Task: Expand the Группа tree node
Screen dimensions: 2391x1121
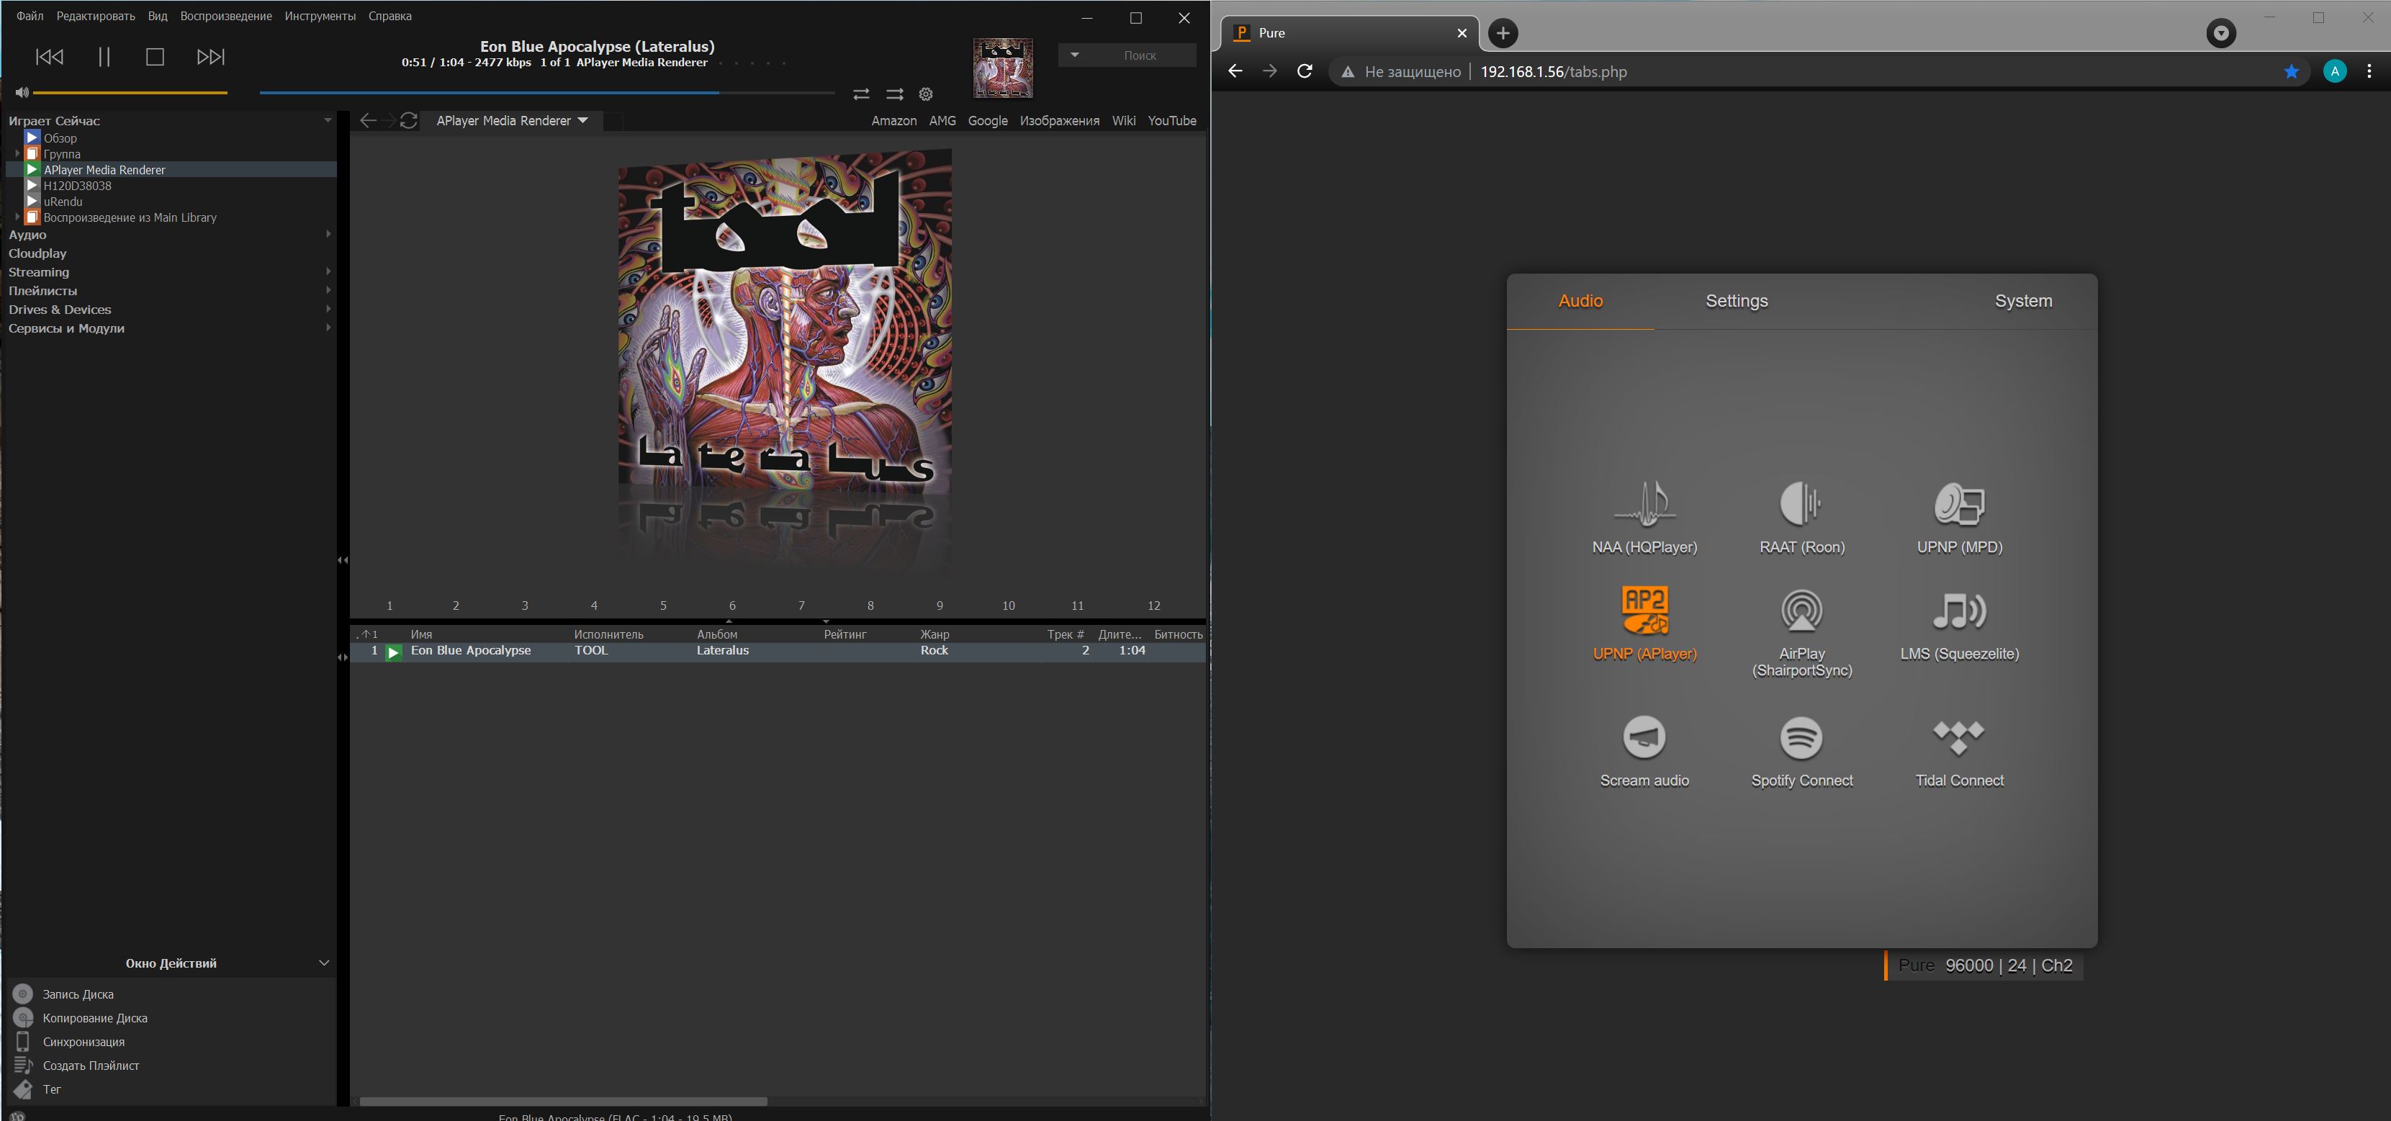Action: pos(17,154)
